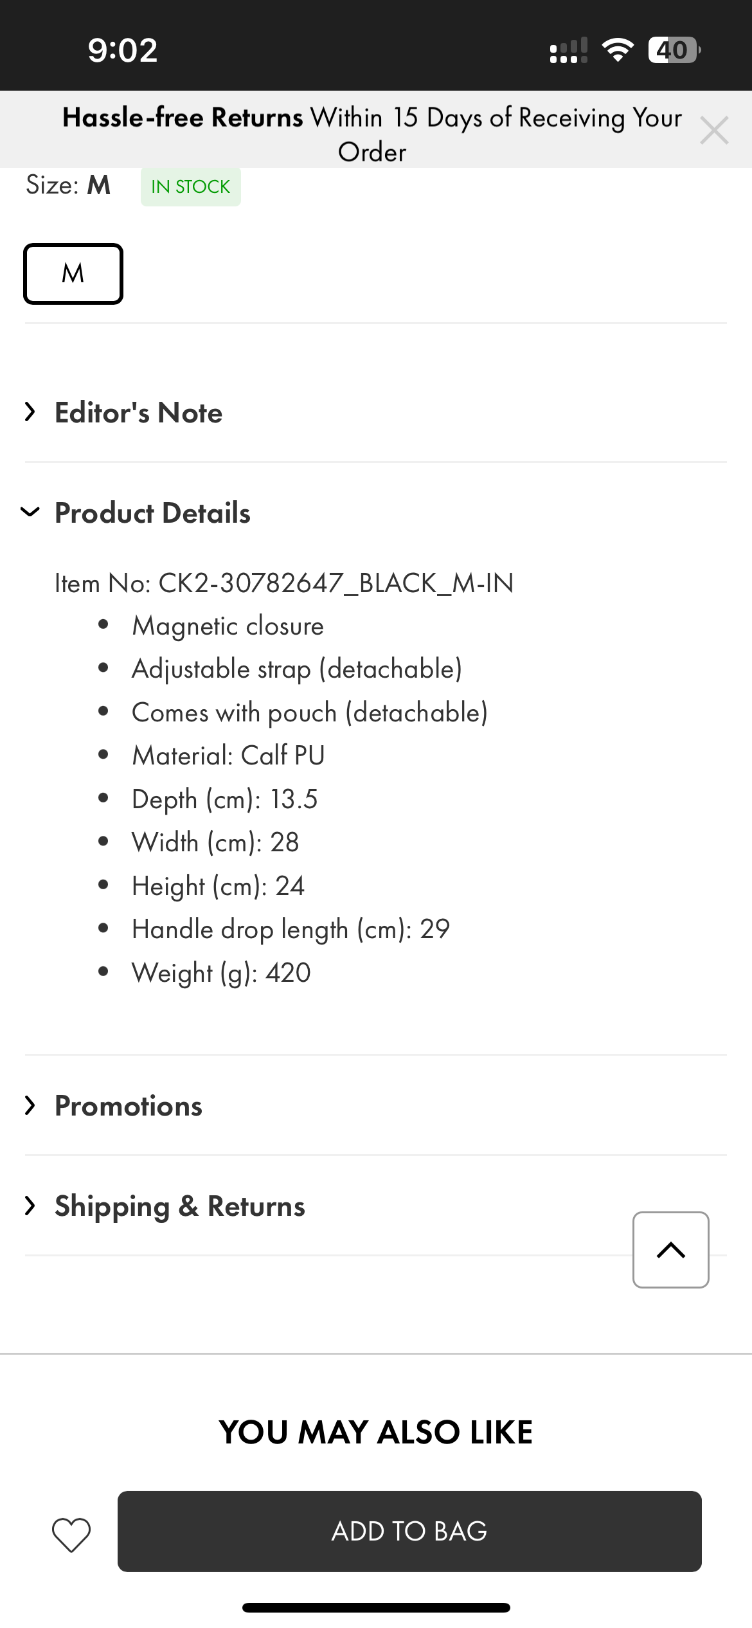
Task: Tap the Item No product code
Action: 284,583
